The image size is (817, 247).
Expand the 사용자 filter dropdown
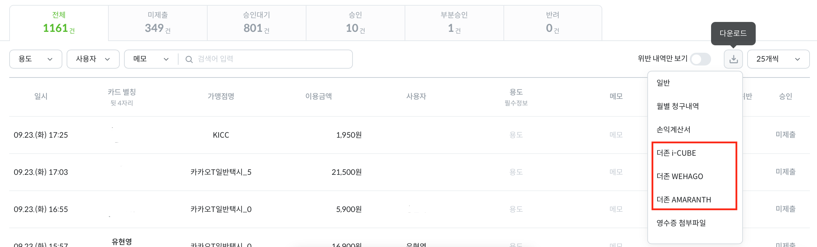(x=93, y=59)
